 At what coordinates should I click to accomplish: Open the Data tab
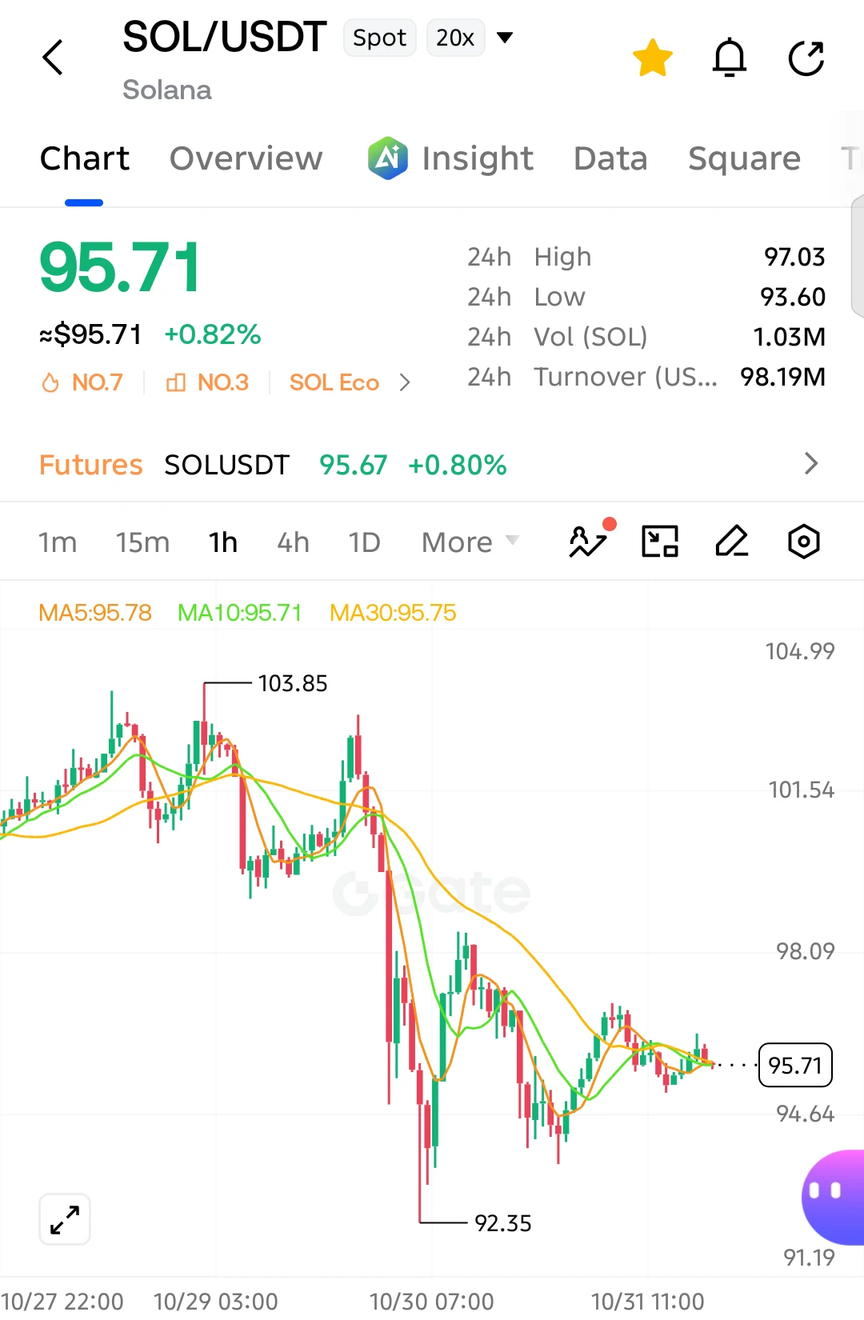[610, 158]
